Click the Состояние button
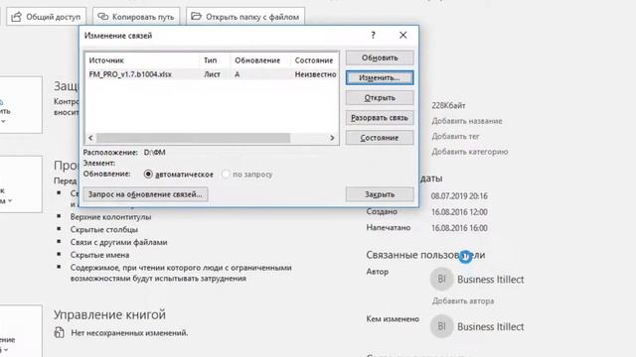 tap(380, 138)
